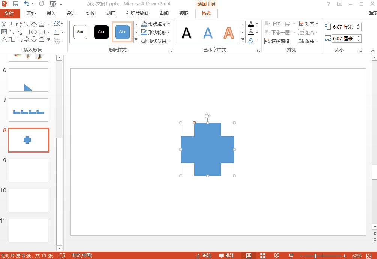Switch to the 动画 tab
Viewport: 377px width, 259px height.
[x=110, y=14]
